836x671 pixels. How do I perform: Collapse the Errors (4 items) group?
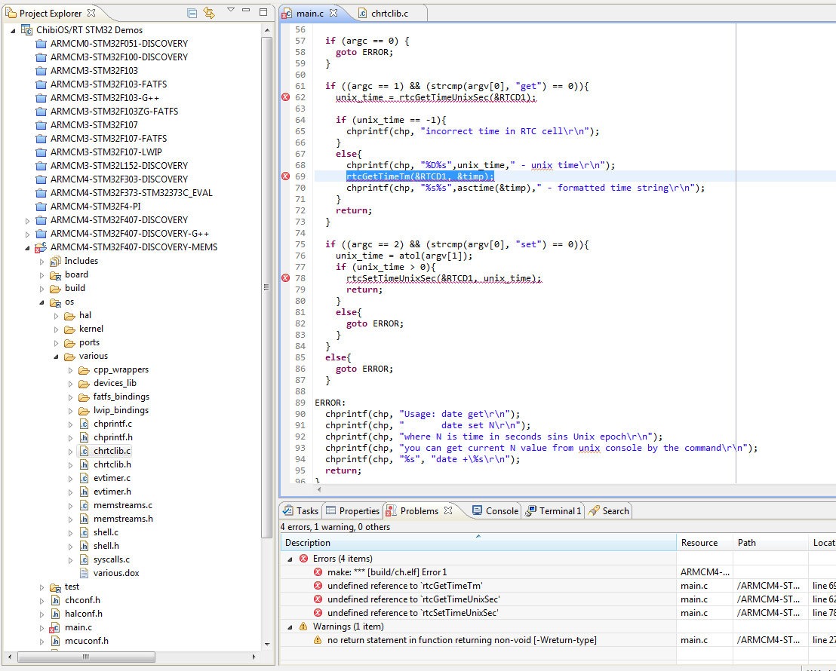[x=290, y=559]
